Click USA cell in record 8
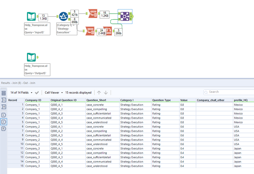 pos(244,135)
